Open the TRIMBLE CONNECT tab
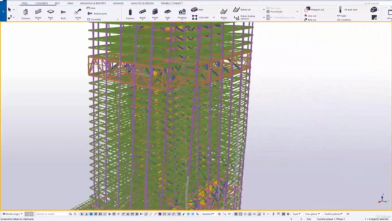 171,3
